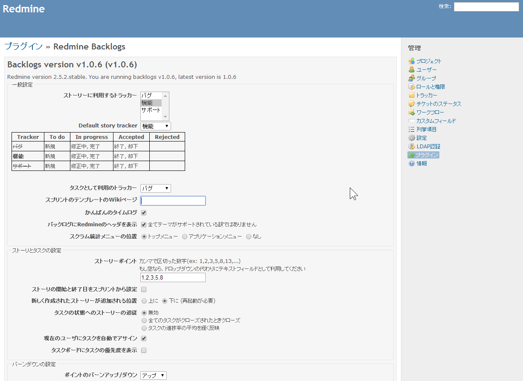This screenshot has width=523, height=381.
Task: Select the トップメニュー radio button
Action: (x=144, y=236)
